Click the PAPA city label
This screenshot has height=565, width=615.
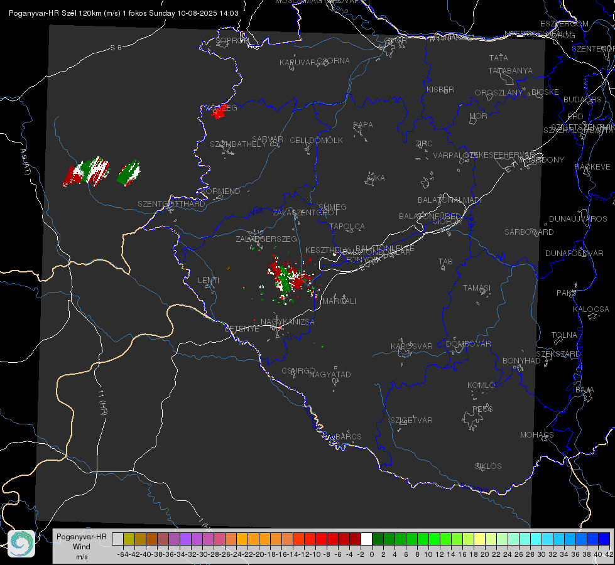363,125
